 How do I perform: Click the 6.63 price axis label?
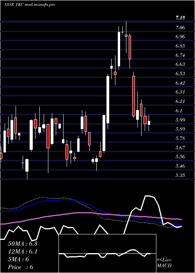coord(180,64)
